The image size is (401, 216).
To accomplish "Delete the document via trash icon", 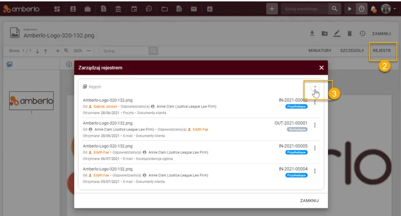I will click(349, 33).
